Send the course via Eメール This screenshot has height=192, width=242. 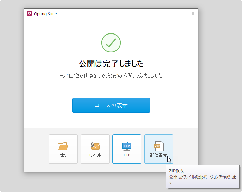tap(95, 149)
